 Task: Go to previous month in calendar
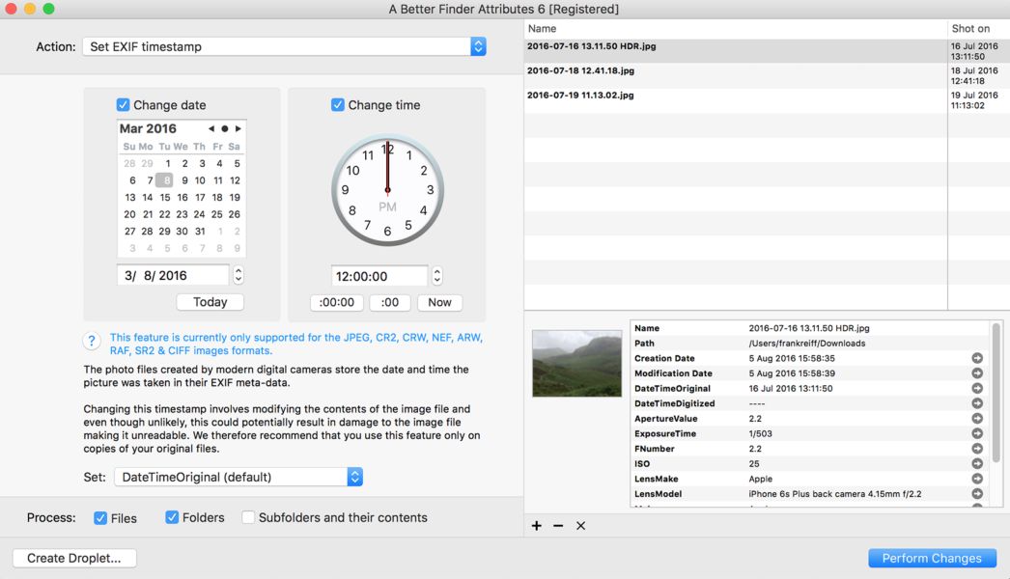pos(211,128)
